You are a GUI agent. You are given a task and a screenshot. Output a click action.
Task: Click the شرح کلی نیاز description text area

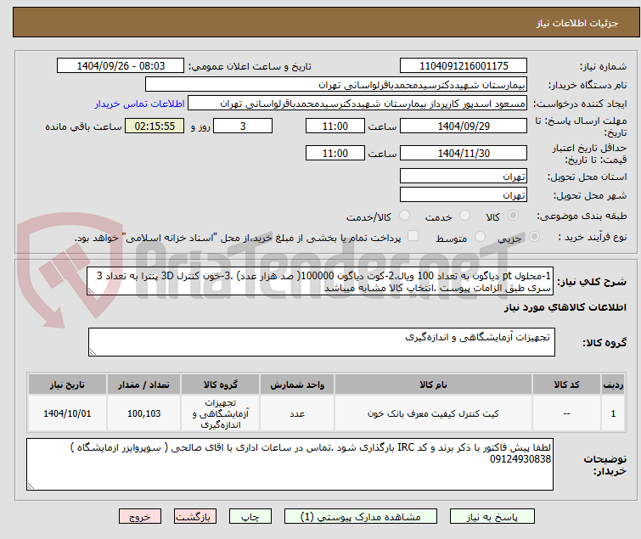click(320, 281)
